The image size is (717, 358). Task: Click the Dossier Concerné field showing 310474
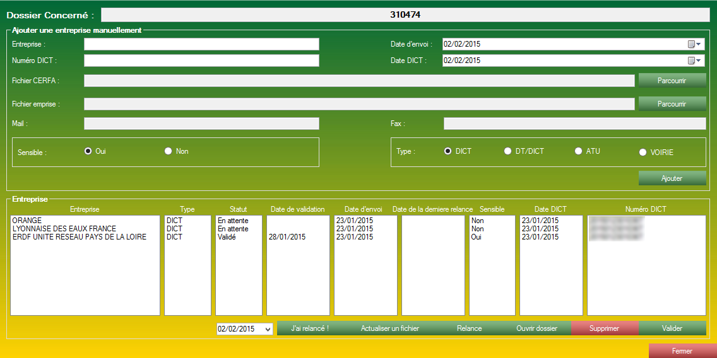click(405, 14)
